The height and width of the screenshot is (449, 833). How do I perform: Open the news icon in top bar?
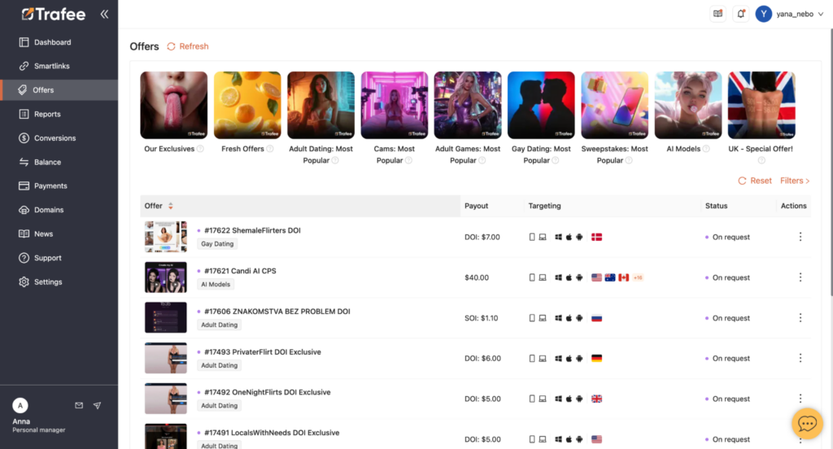click(x=717, y=14)
